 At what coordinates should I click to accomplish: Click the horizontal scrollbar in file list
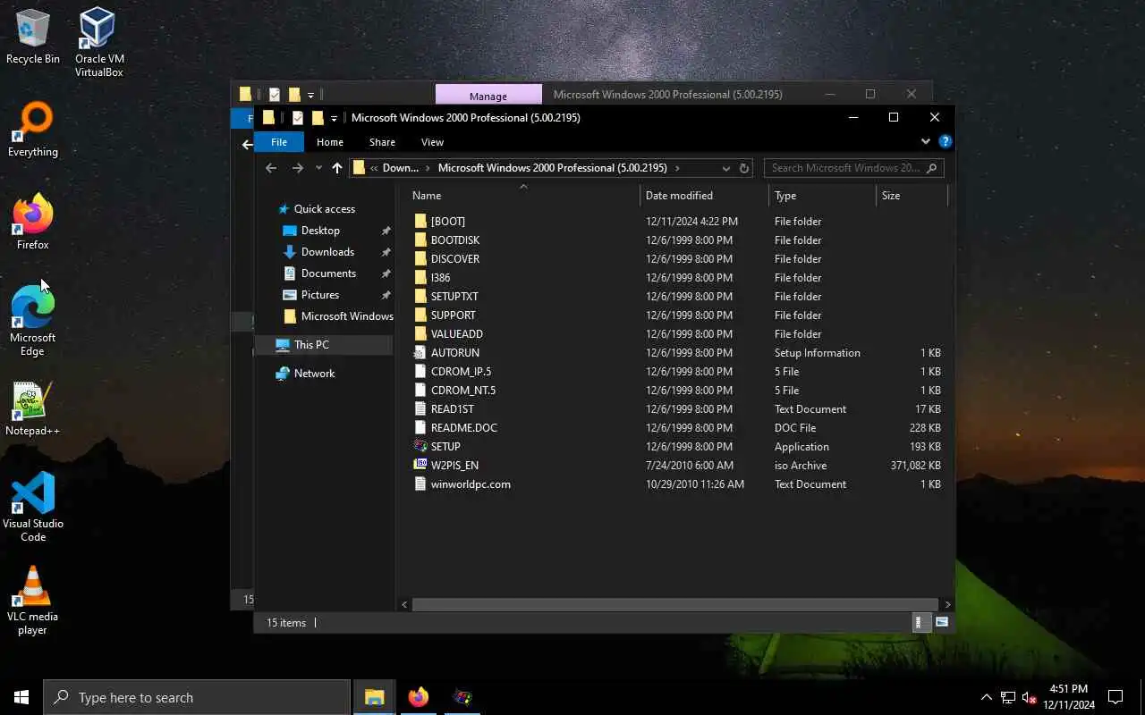click(674, 605)
